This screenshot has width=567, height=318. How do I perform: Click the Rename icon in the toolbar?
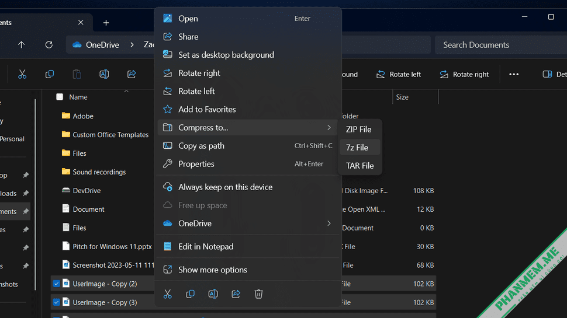[104, 74]
